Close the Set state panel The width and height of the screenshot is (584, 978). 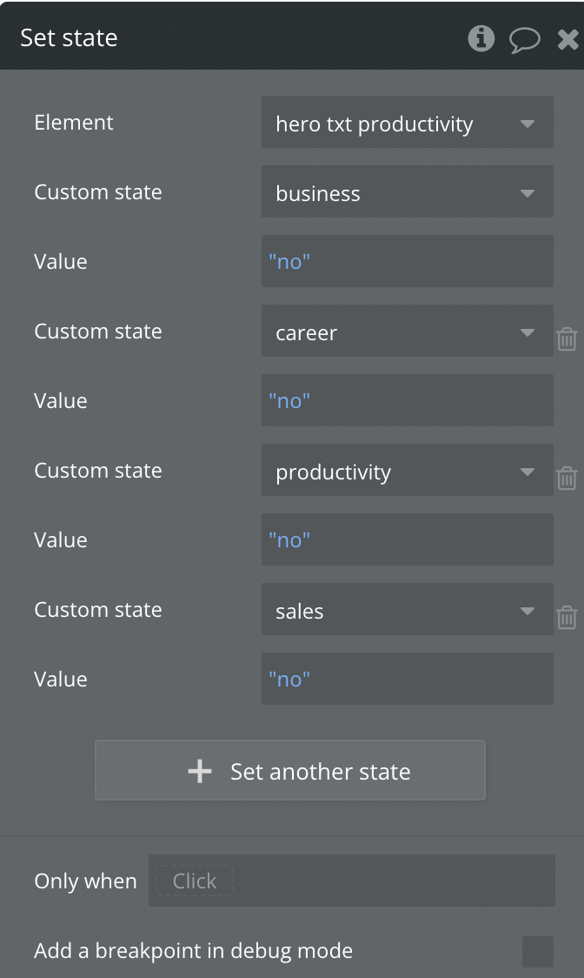click(x=567, y=38)
